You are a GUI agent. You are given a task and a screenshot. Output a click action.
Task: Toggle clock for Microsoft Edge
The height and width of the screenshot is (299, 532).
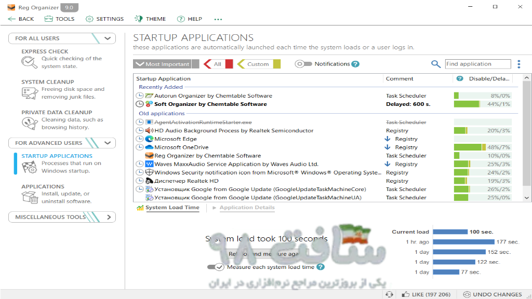point(139,139)
